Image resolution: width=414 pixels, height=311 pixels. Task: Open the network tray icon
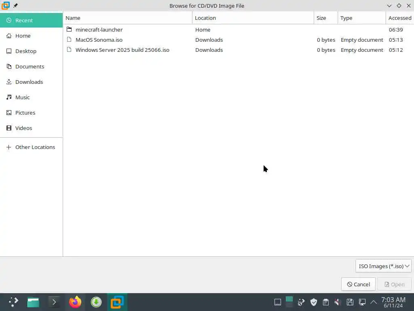pyautogui.click(x=362, y=302)
